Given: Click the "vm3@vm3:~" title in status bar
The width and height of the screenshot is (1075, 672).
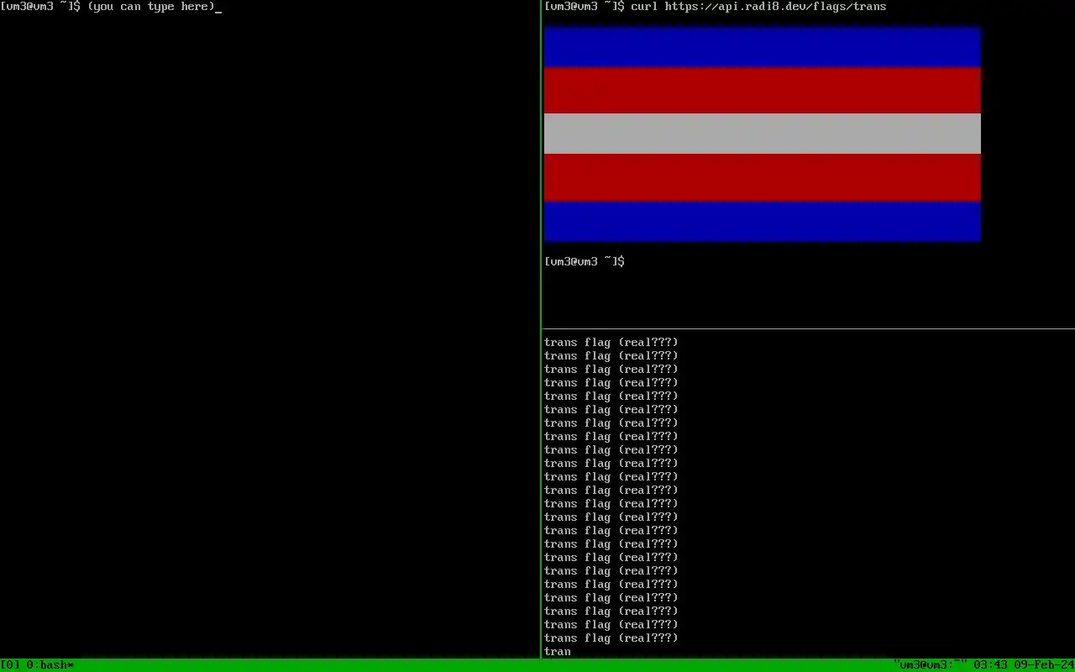Looking at the screenshot, I should 931,665.
